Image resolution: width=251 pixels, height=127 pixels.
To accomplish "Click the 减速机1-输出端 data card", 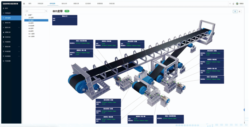I will click(x=212, y=63).
